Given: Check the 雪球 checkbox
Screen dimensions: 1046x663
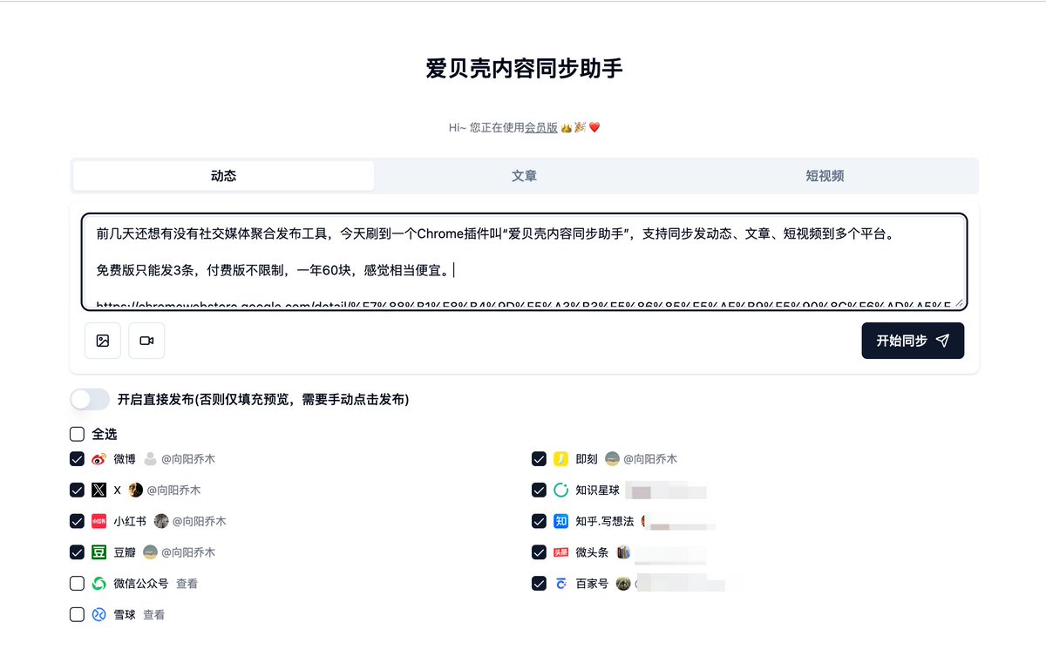Looking at the screenshot, I should coord(77,615).
